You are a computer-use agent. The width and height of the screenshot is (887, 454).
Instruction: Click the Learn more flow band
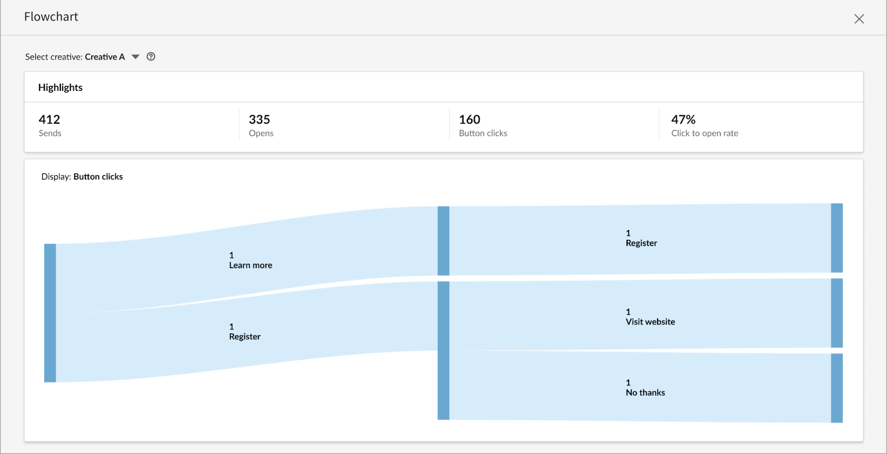pyautogui.click(x=250, y=260)
